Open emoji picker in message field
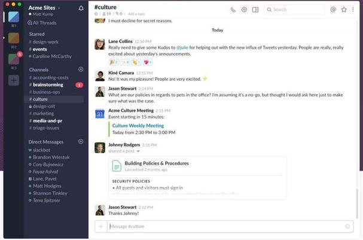The image size is (363, 240). (347, 226)
